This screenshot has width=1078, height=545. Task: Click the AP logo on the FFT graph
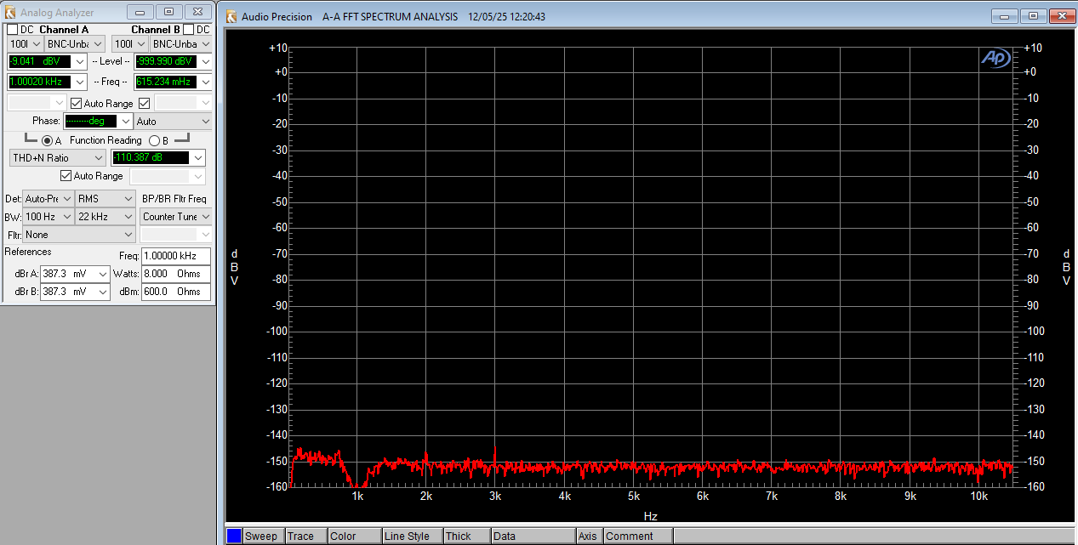point(995,58)
